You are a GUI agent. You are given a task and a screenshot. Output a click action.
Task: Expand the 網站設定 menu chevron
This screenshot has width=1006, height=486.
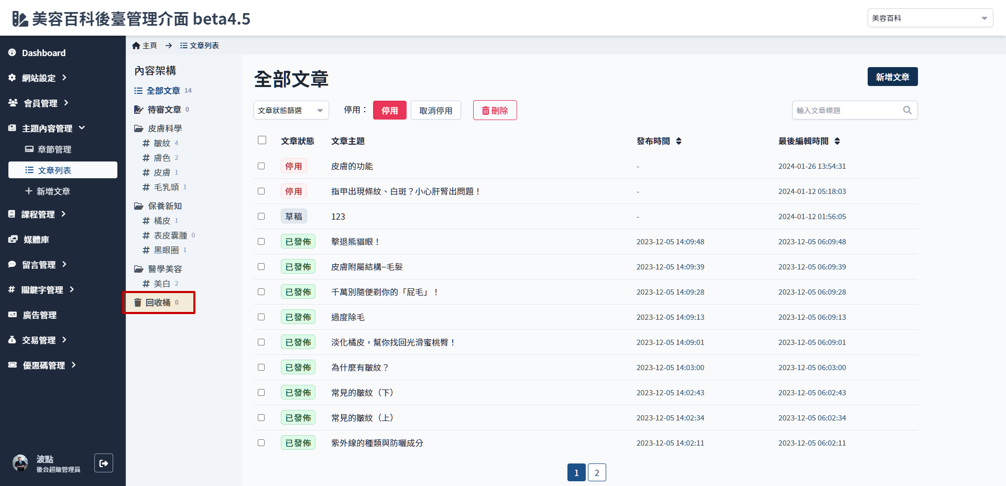[x=64, y=78]
